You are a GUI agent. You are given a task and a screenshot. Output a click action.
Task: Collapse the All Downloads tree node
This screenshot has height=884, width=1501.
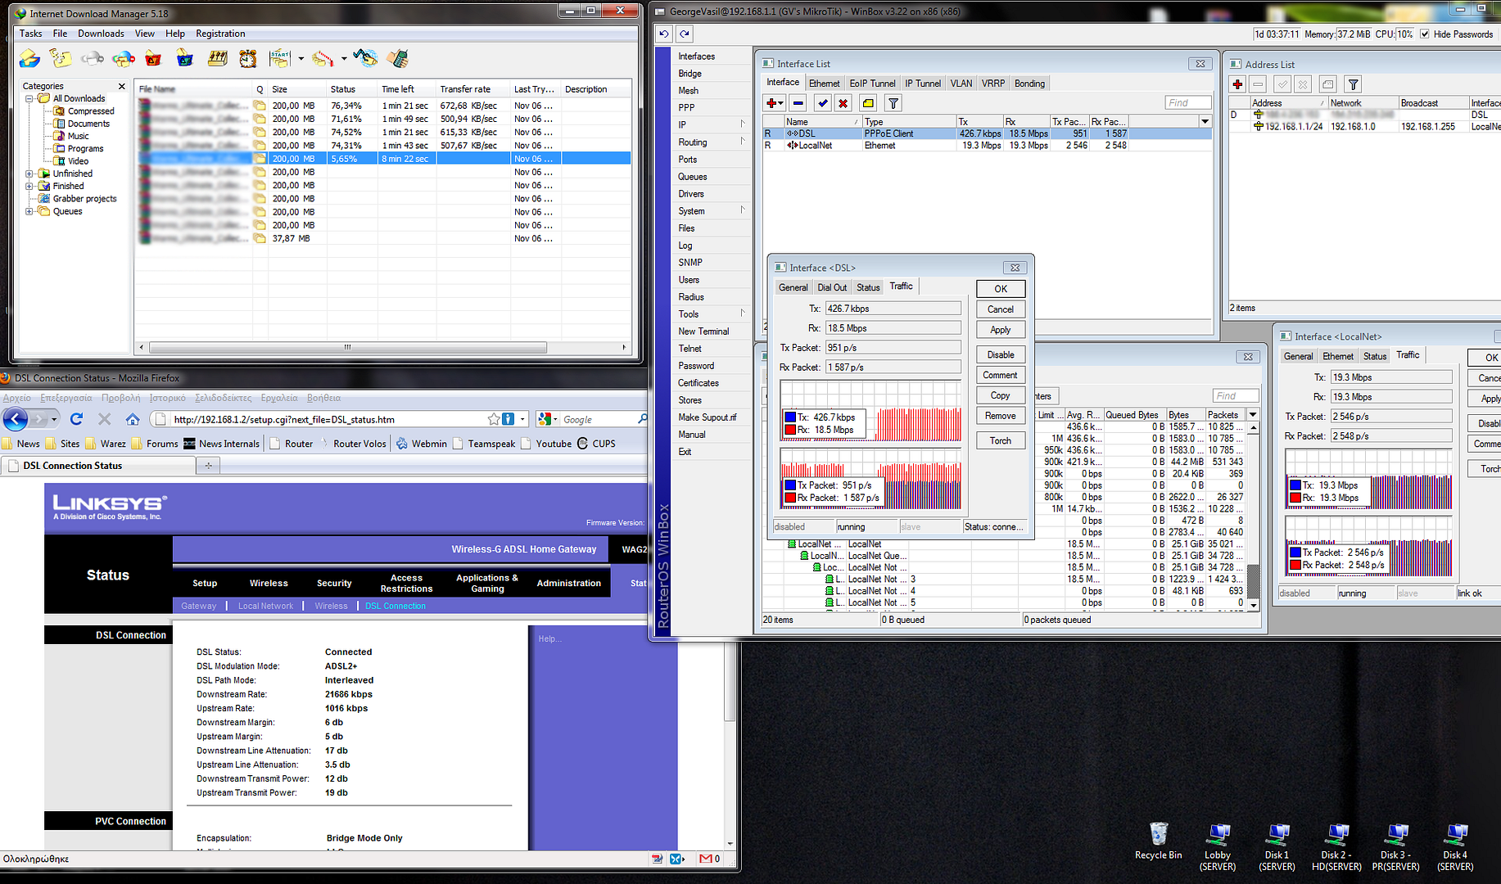(29, 98)
